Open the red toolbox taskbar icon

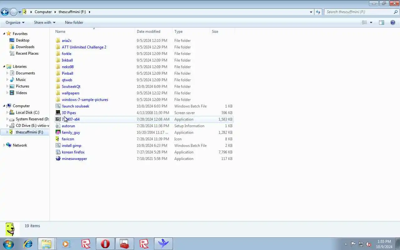pyautogui.click(x=125, y=244)
